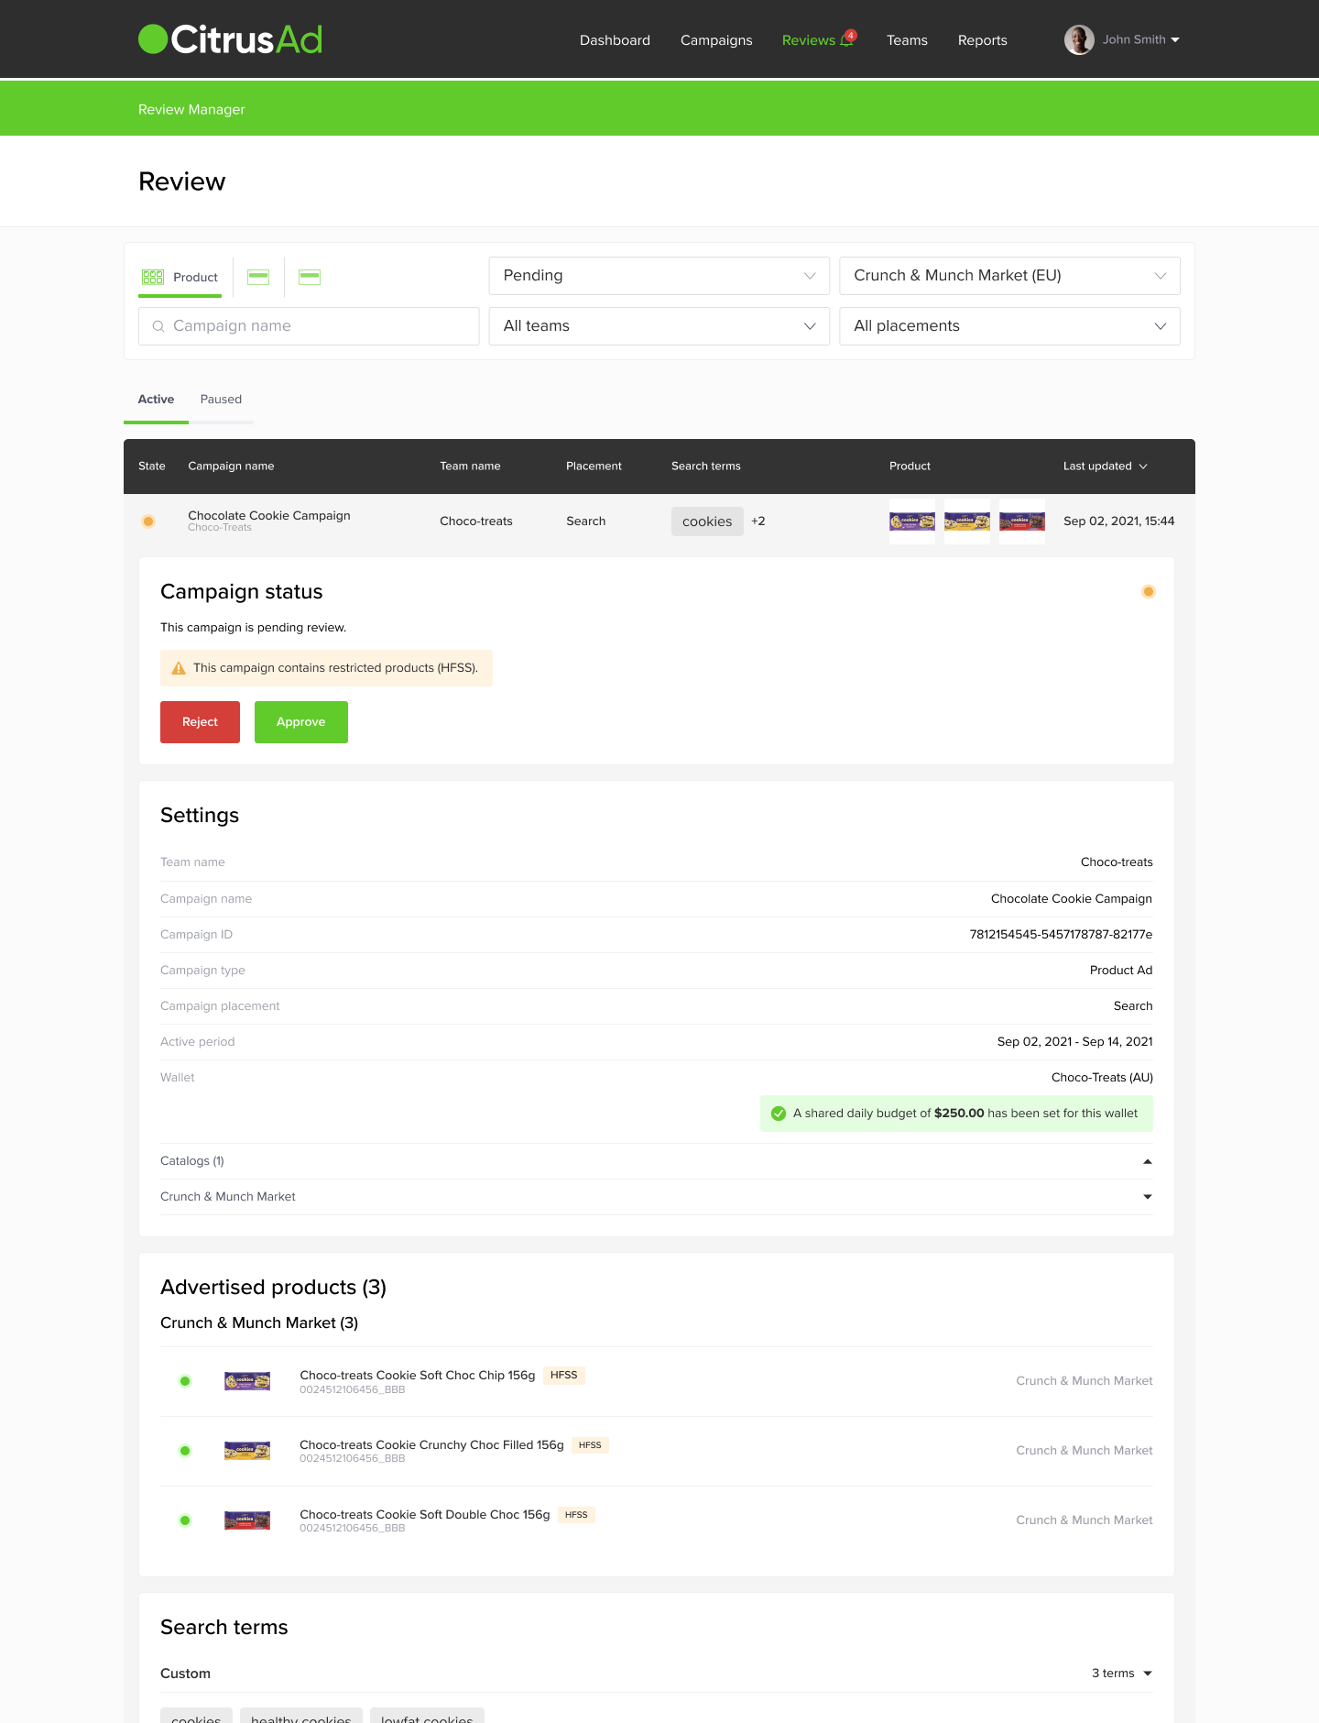Show the +2 more search terms
Image resolution: width=1319 pixels, height=1723 pixels.
click(758, 521)
